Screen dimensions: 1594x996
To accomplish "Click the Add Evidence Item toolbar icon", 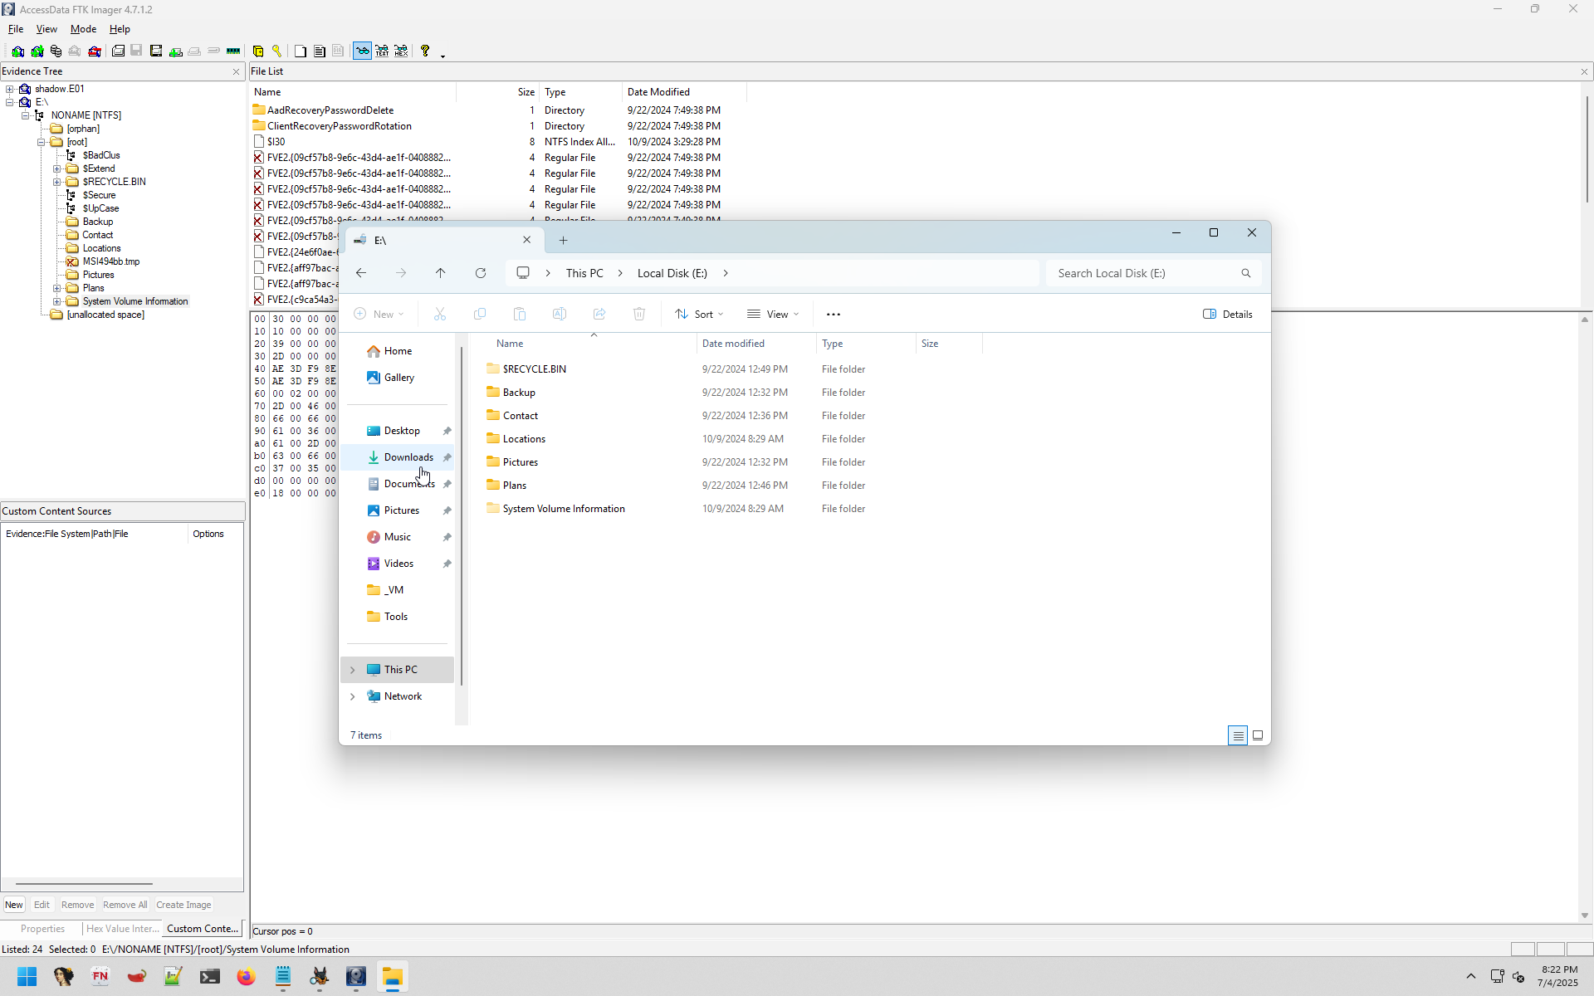I will click(x=17, y=51).
